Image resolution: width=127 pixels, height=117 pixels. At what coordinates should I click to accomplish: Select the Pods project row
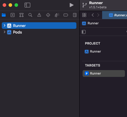coord(39,32)
